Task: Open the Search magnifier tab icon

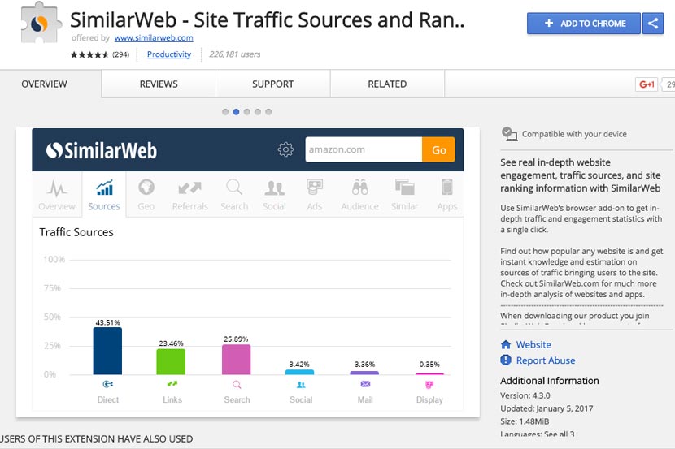Action: [x=234, y=188]
